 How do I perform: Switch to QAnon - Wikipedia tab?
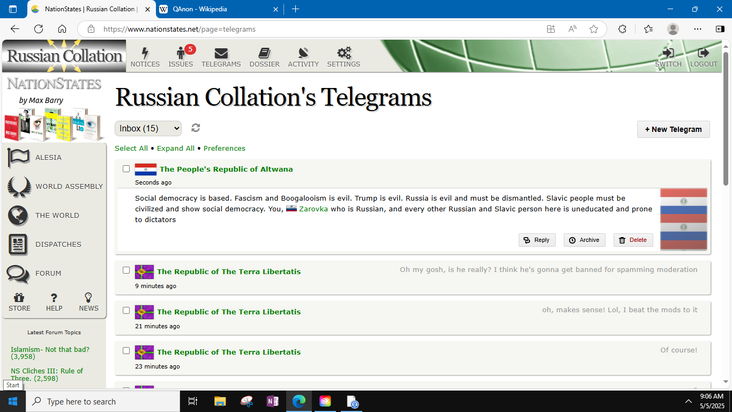(220, 9)
